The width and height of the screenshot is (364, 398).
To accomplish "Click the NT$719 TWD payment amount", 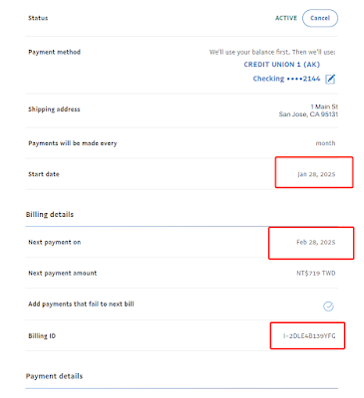I will point(316,273).
